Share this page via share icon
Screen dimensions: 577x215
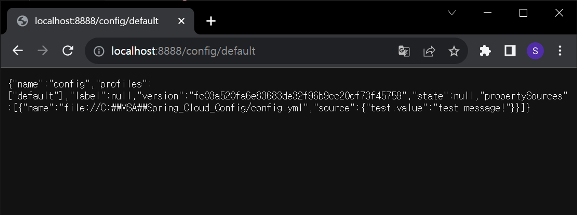coord(429,51)
